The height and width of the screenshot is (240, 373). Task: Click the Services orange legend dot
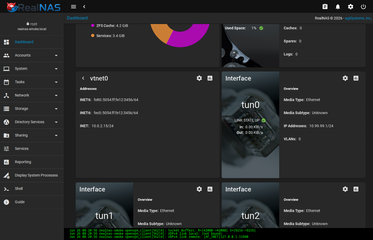point(93,35)
